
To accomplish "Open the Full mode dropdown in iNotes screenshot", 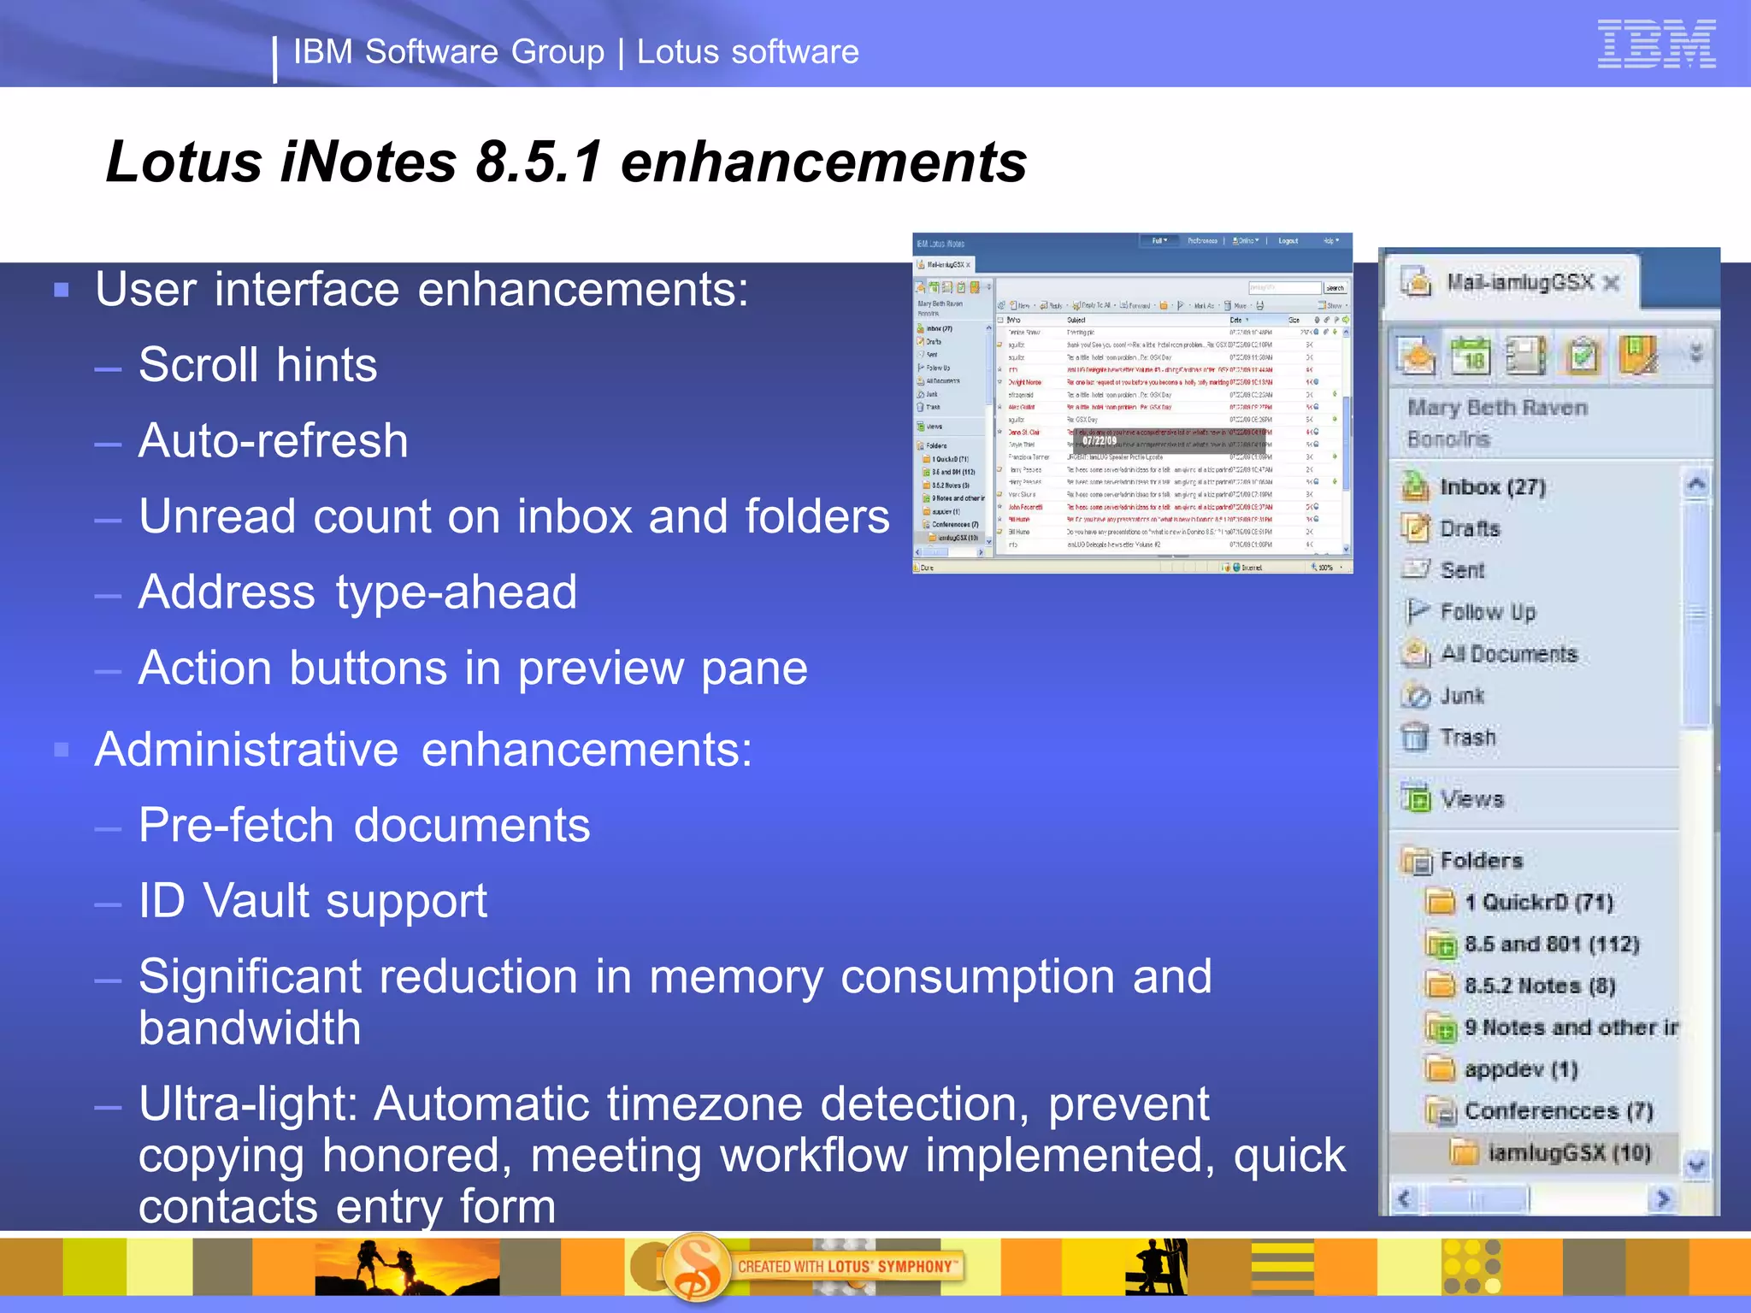I will (x=1159, y=241).
